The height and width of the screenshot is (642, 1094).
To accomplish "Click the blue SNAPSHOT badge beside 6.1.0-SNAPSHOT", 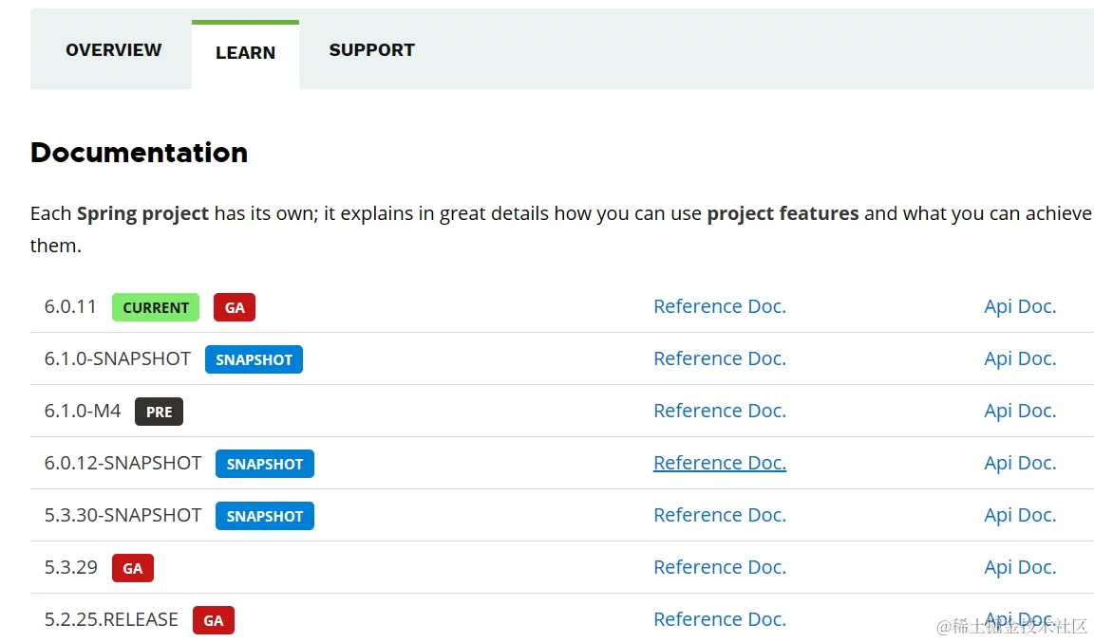I will click(x=254, y=359).
